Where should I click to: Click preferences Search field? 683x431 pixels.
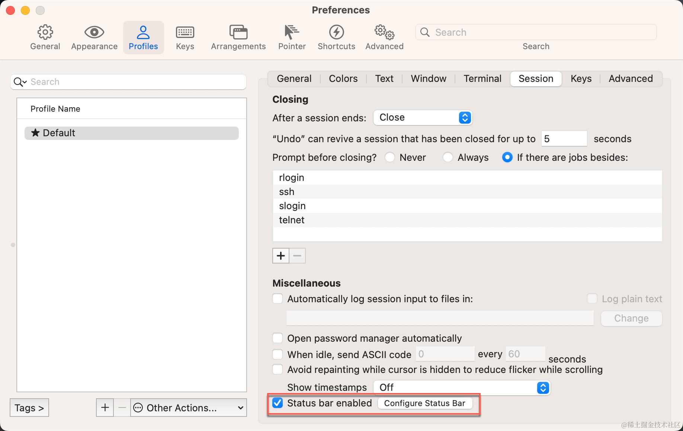click(536, 32)
